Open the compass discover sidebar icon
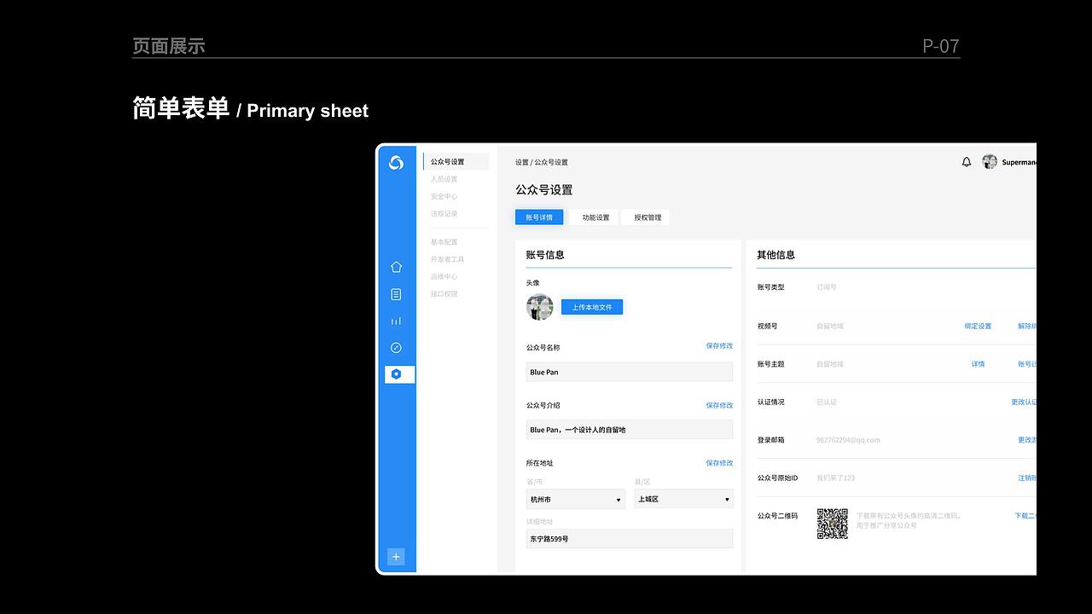 [396, 347]
